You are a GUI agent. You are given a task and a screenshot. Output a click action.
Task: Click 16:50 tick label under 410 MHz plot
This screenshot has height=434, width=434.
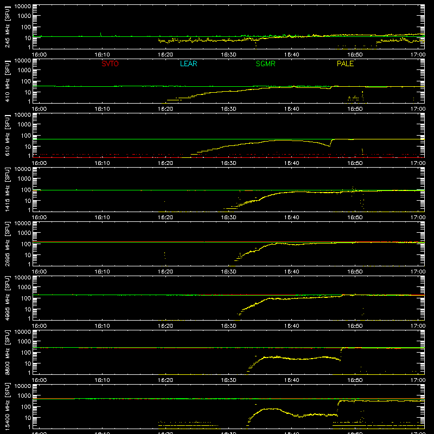tap(355, 109)
